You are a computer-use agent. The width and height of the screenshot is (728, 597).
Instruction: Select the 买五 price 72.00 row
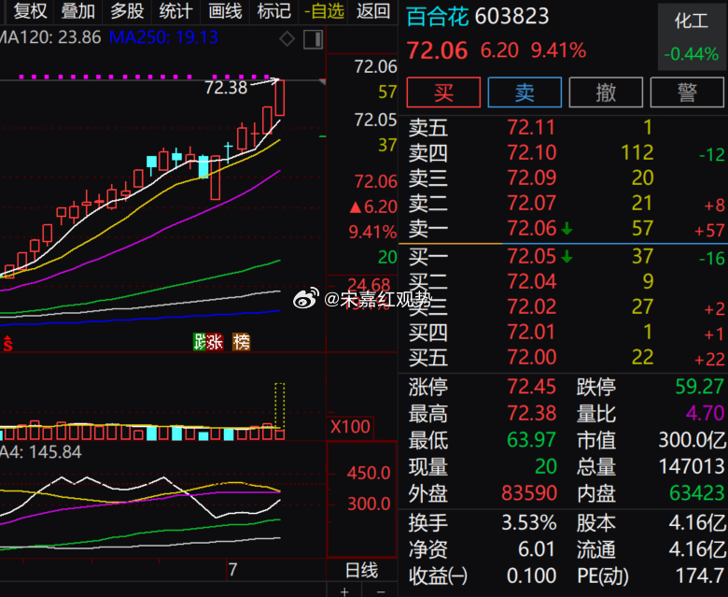[x=563, y=357]
